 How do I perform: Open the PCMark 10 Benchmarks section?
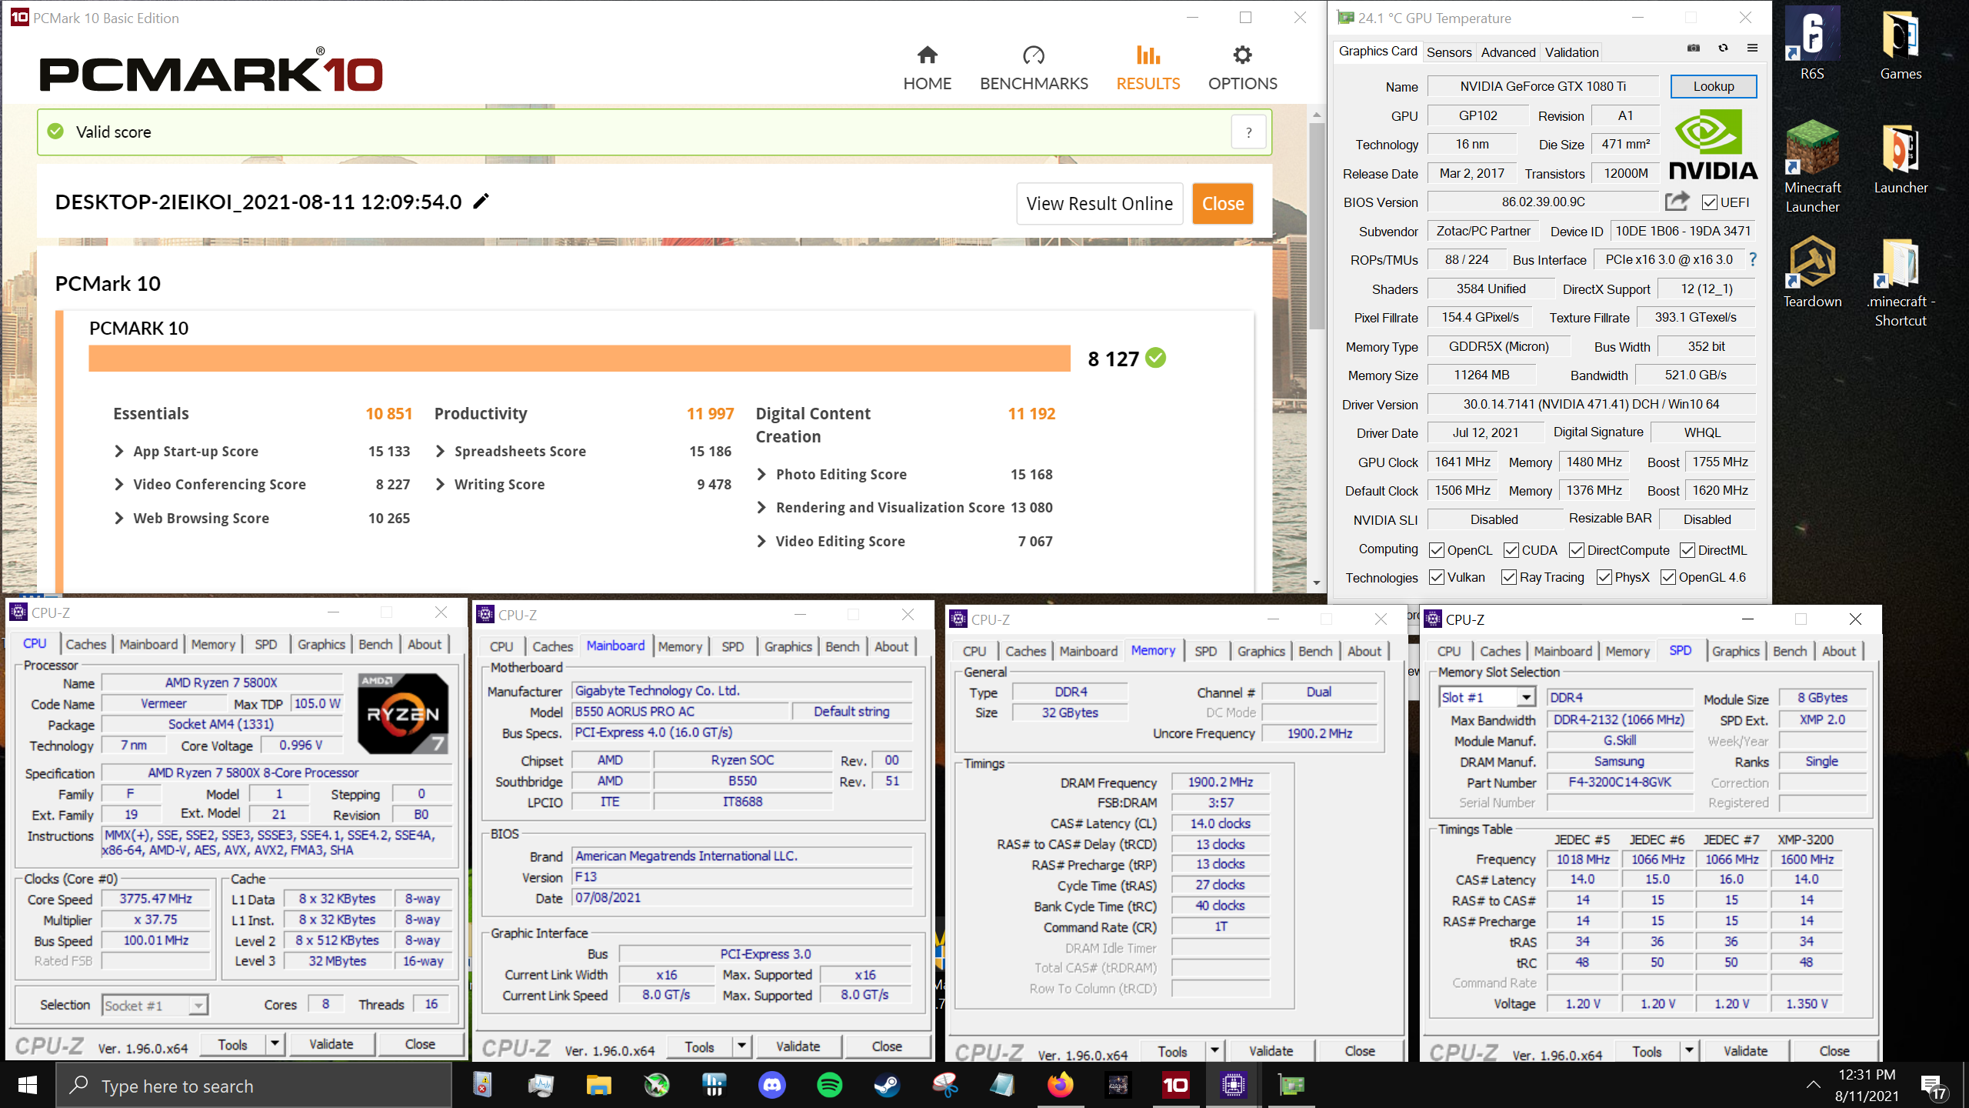[1034, 68]
